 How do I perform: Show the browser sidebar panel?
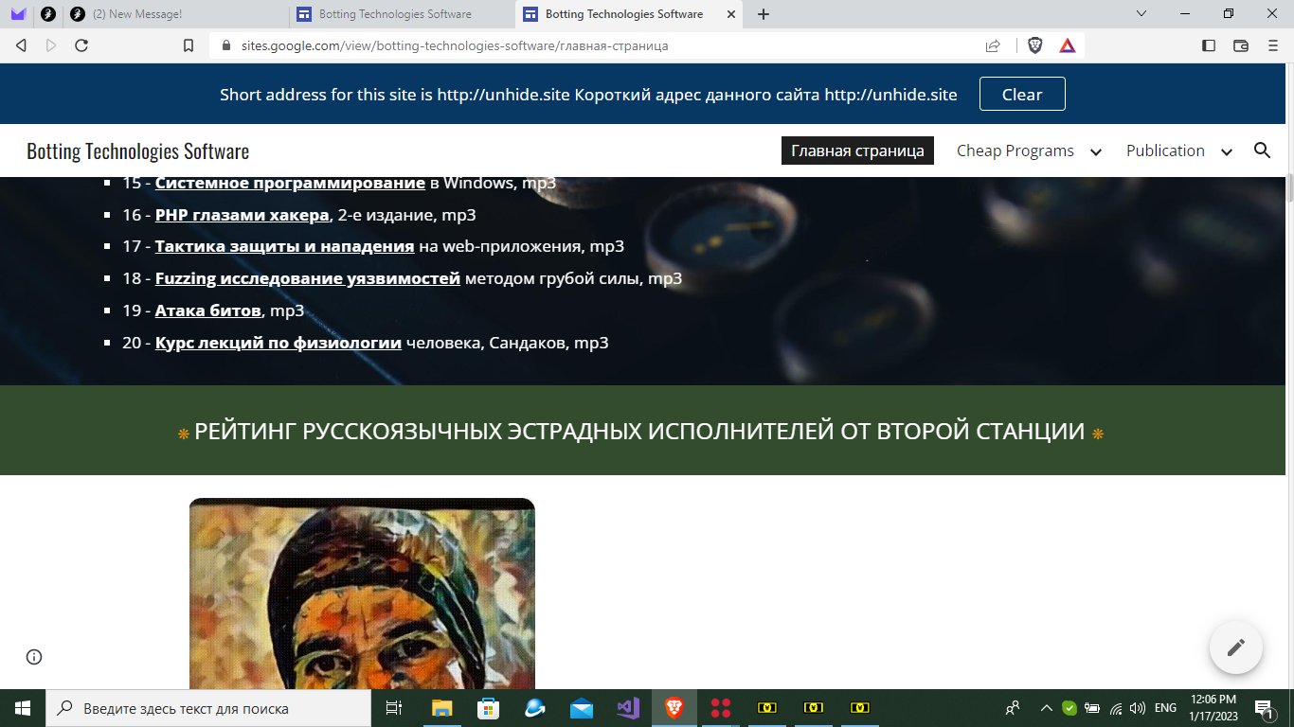point(1209,45)
